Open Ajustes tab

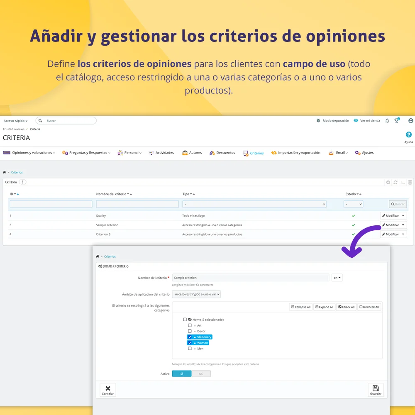(x=364, y=153)
